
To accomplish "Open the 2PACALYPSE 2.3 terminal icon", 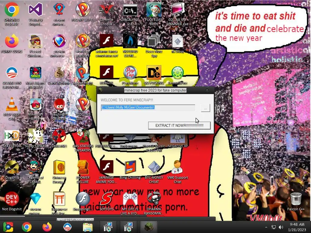I will tap(130, 10).
